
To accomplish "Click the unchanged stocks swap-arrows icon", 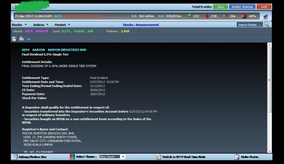I will click(226, 16).
